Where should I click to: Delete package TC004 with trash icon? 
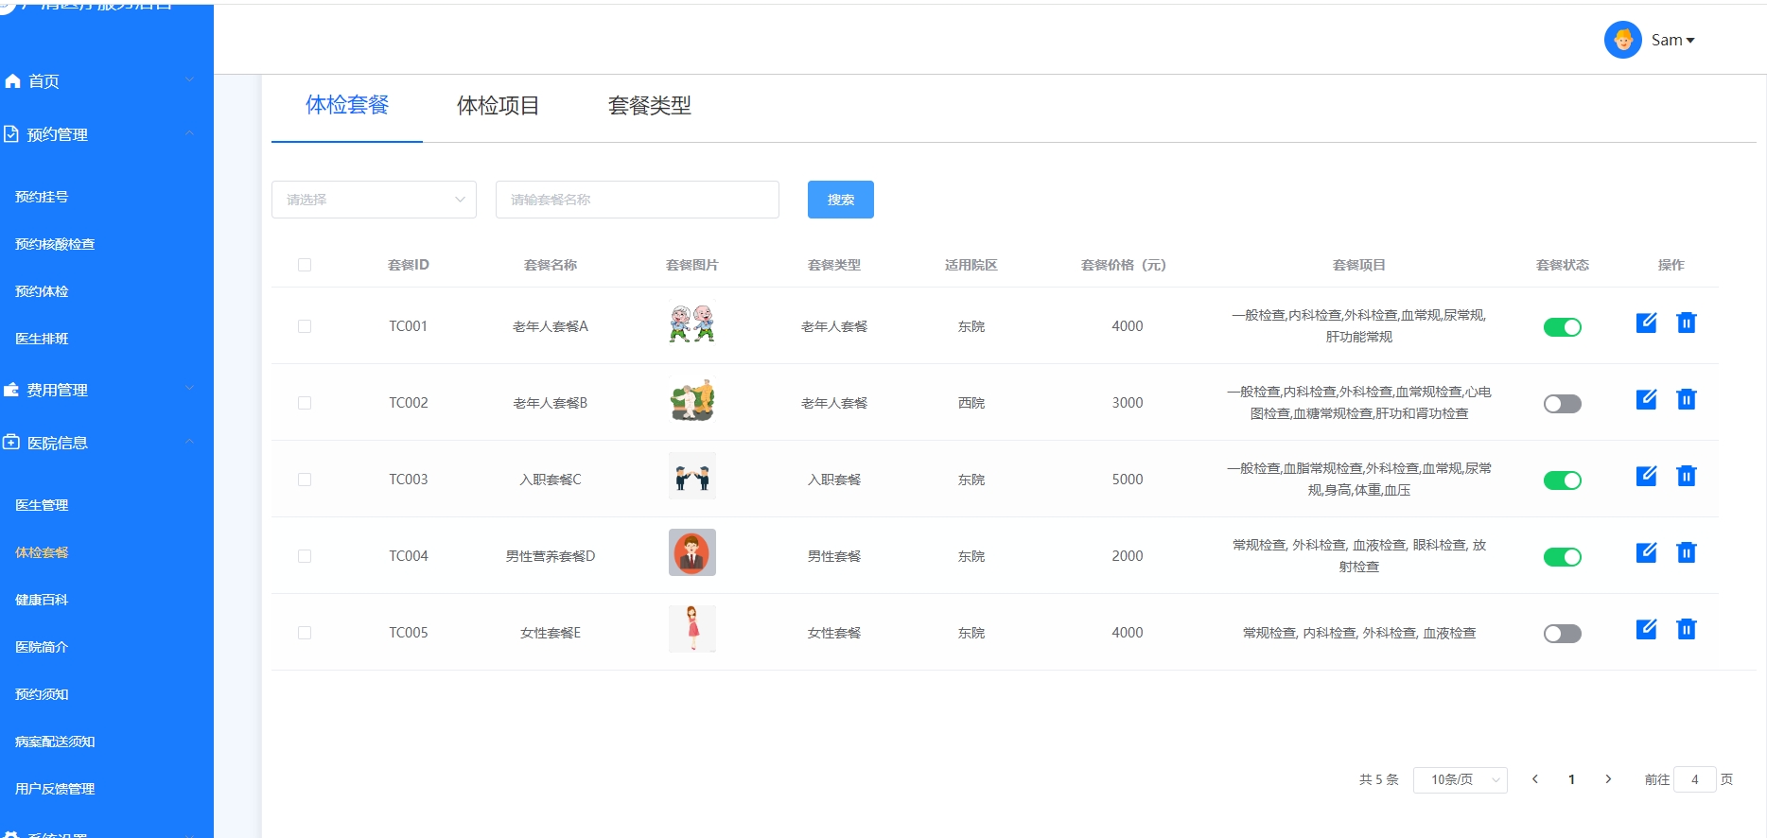1686,552
